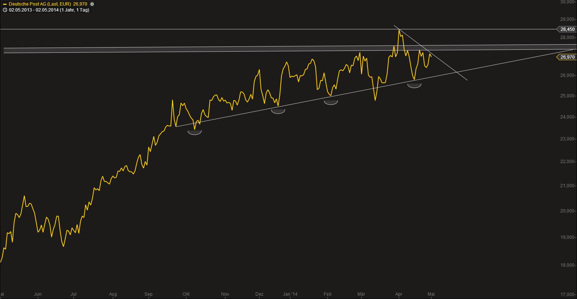Click the Jul label on the time axis

tap(74, 294)
